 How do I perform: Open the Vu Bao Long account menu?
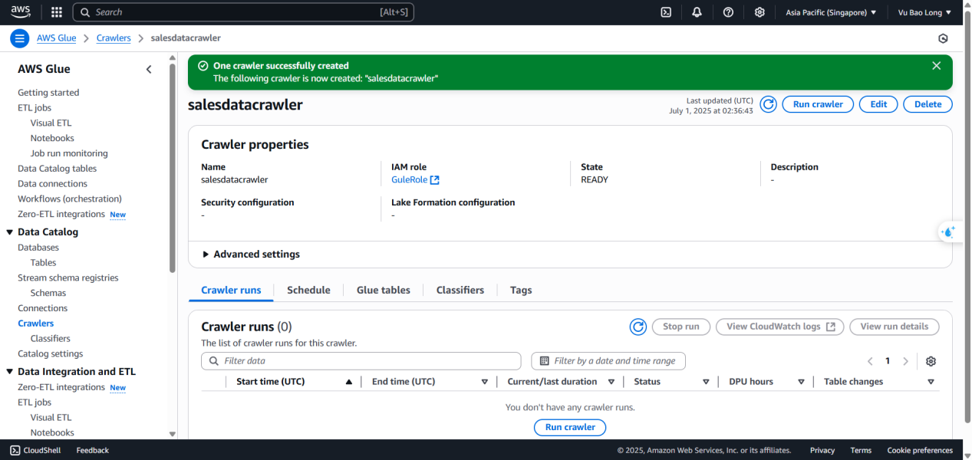(x=924, y=12)
